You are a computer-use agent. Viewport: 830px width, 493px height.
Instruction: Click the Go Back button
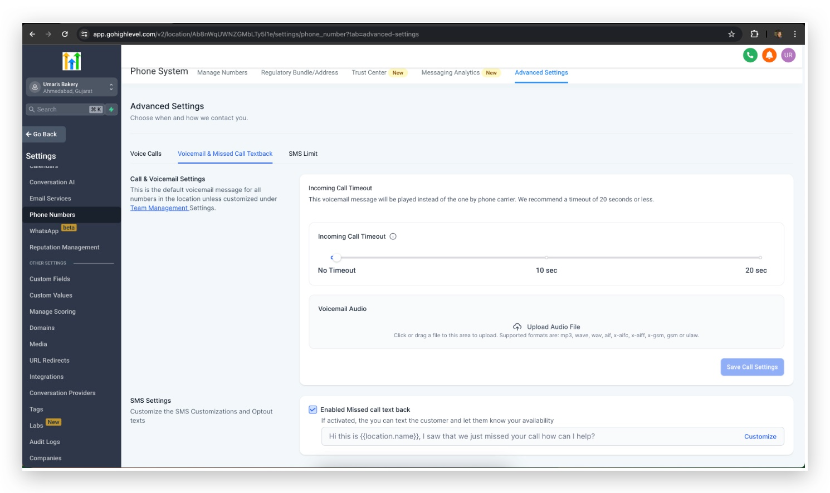click(44, 134)
